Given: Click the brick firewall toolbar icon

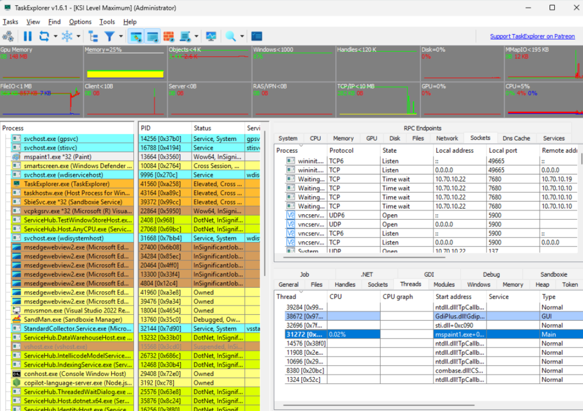Looking at the screenshot, I should coord(169,36).
